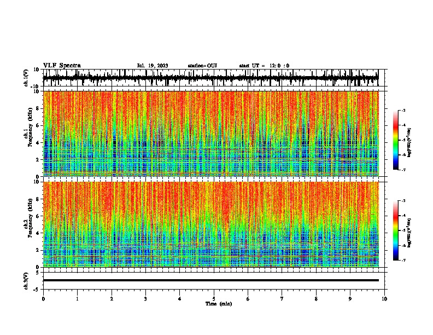
Task: Click inside the ch.2 spectrogram panel
Action: pyautogui.click(x=210, y=224)
